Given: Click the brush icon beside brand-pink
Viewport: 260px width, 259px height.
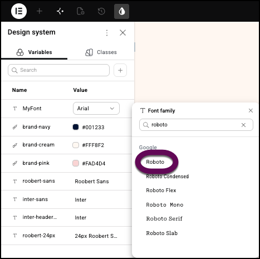Looking at the screenshot, I should coord(15,163).
